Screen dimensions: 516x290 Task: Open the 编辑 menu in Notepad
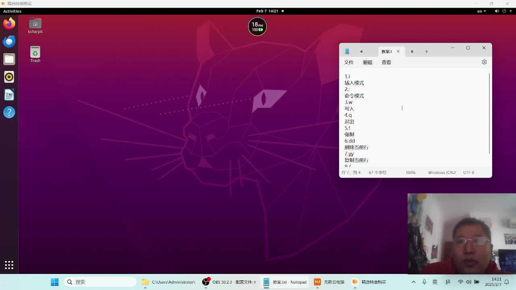coord(367,62)
